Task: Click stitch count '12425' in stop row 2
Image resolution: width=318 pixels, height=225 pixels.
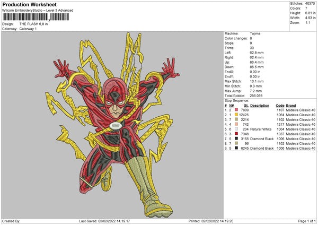Action: point(244,115)
